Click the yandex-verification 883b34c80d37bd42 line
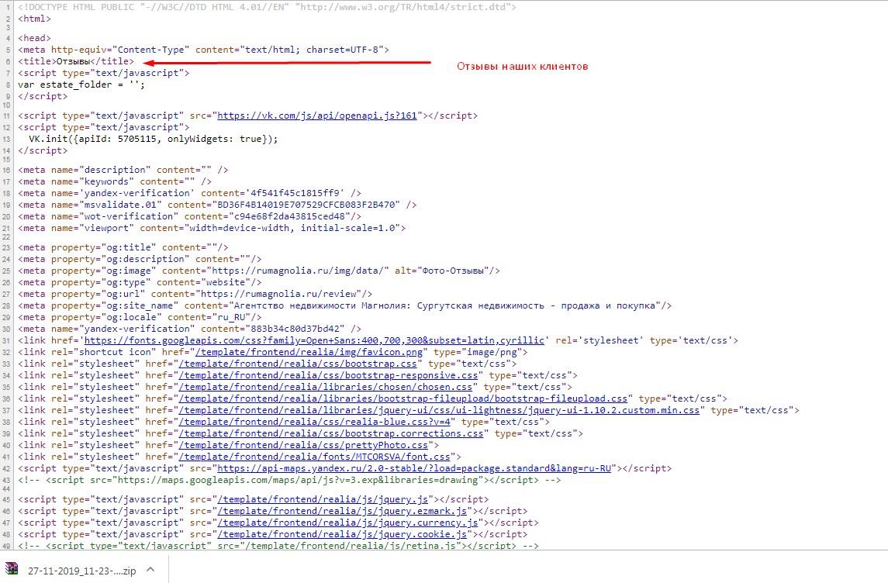Screen dimensions: 888x583 190,329
